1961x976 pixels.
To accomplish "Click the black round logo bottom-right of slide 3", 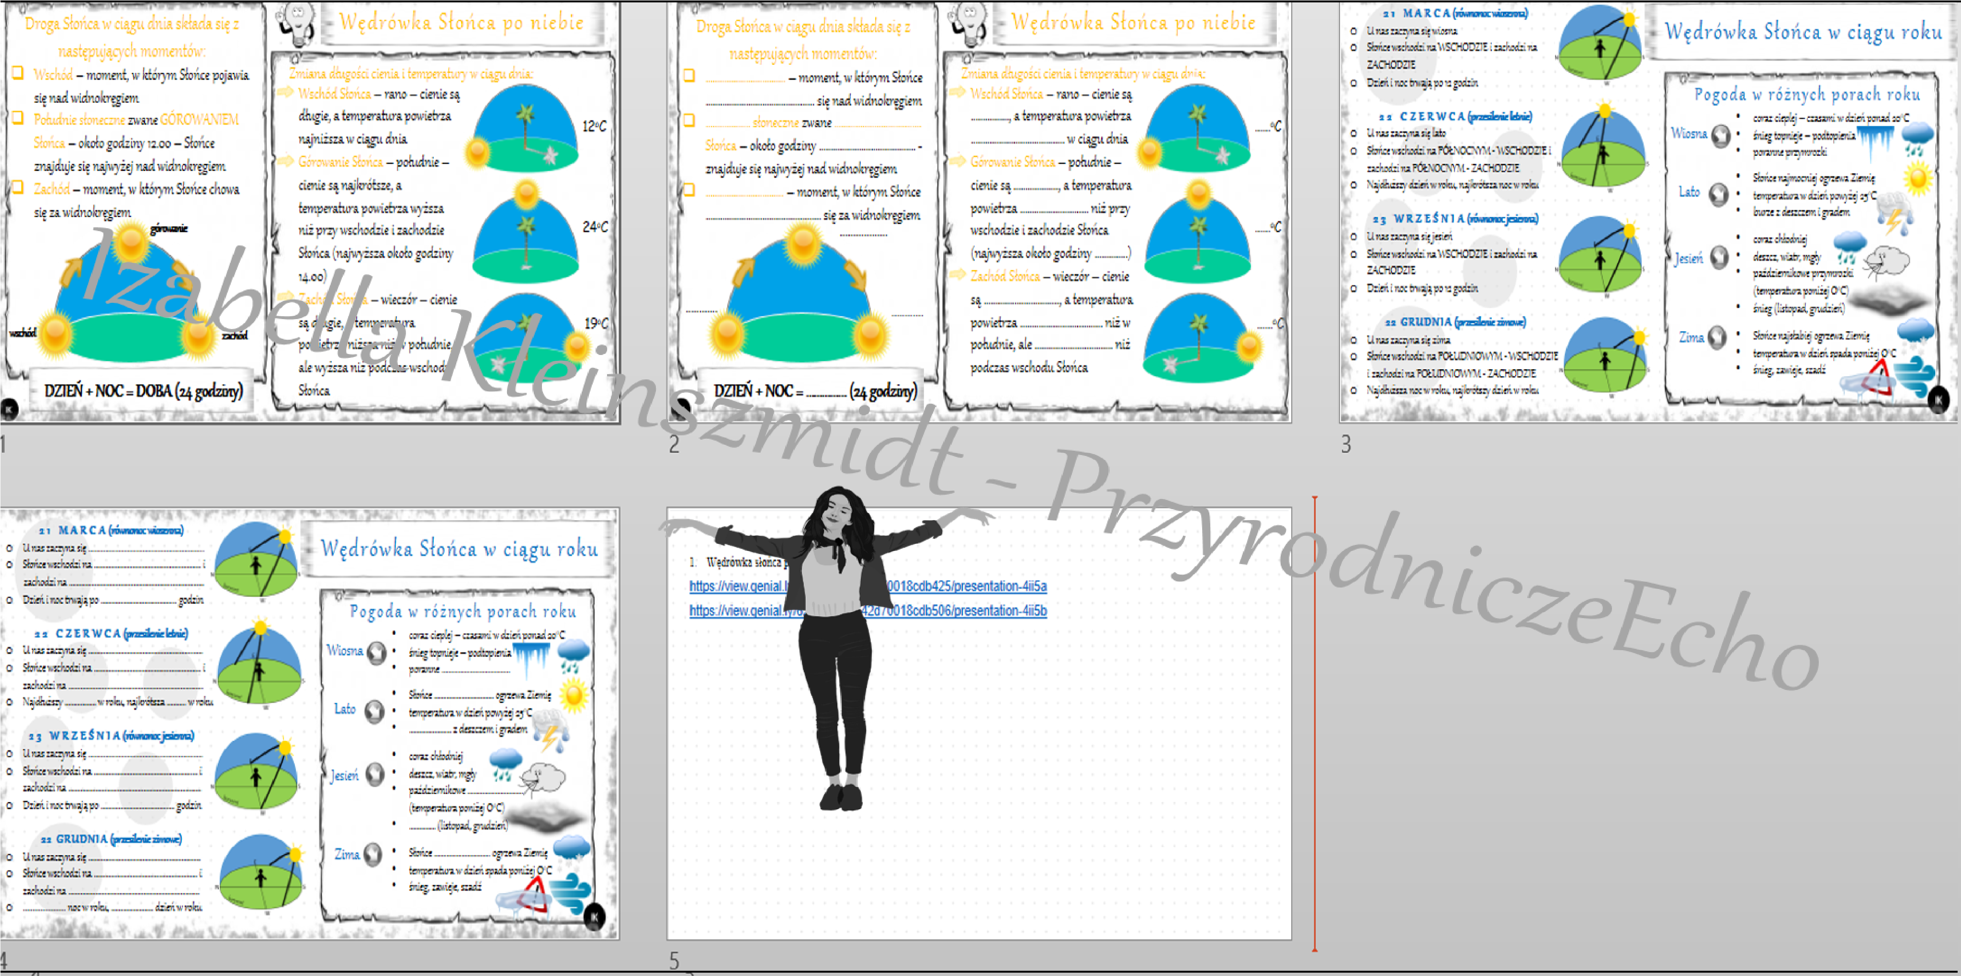I will click(x=1938, y=399).
